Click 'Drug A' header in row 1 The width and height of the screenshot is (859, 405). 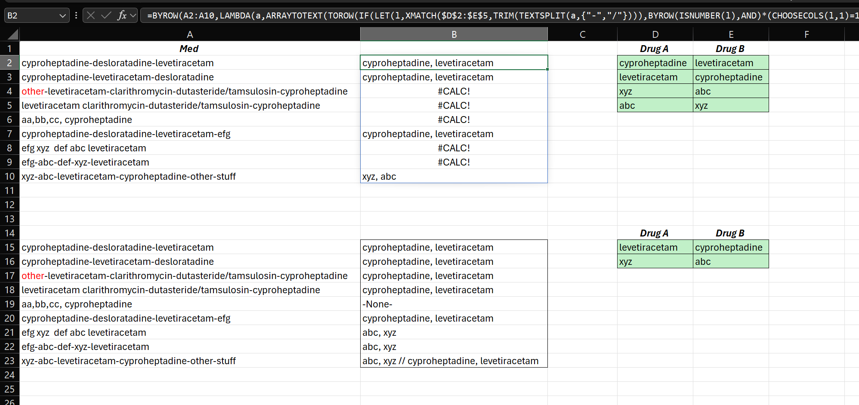pyautogui.click(x=655, y=49)
